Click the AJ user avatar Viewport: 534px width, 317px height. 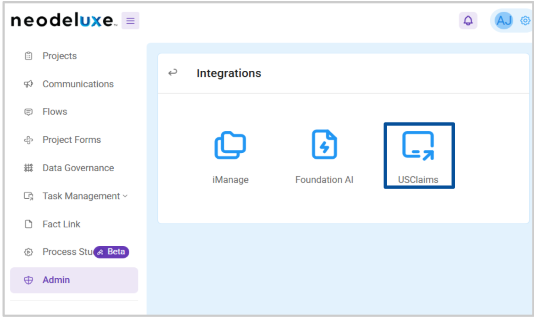tap(504, 20)
